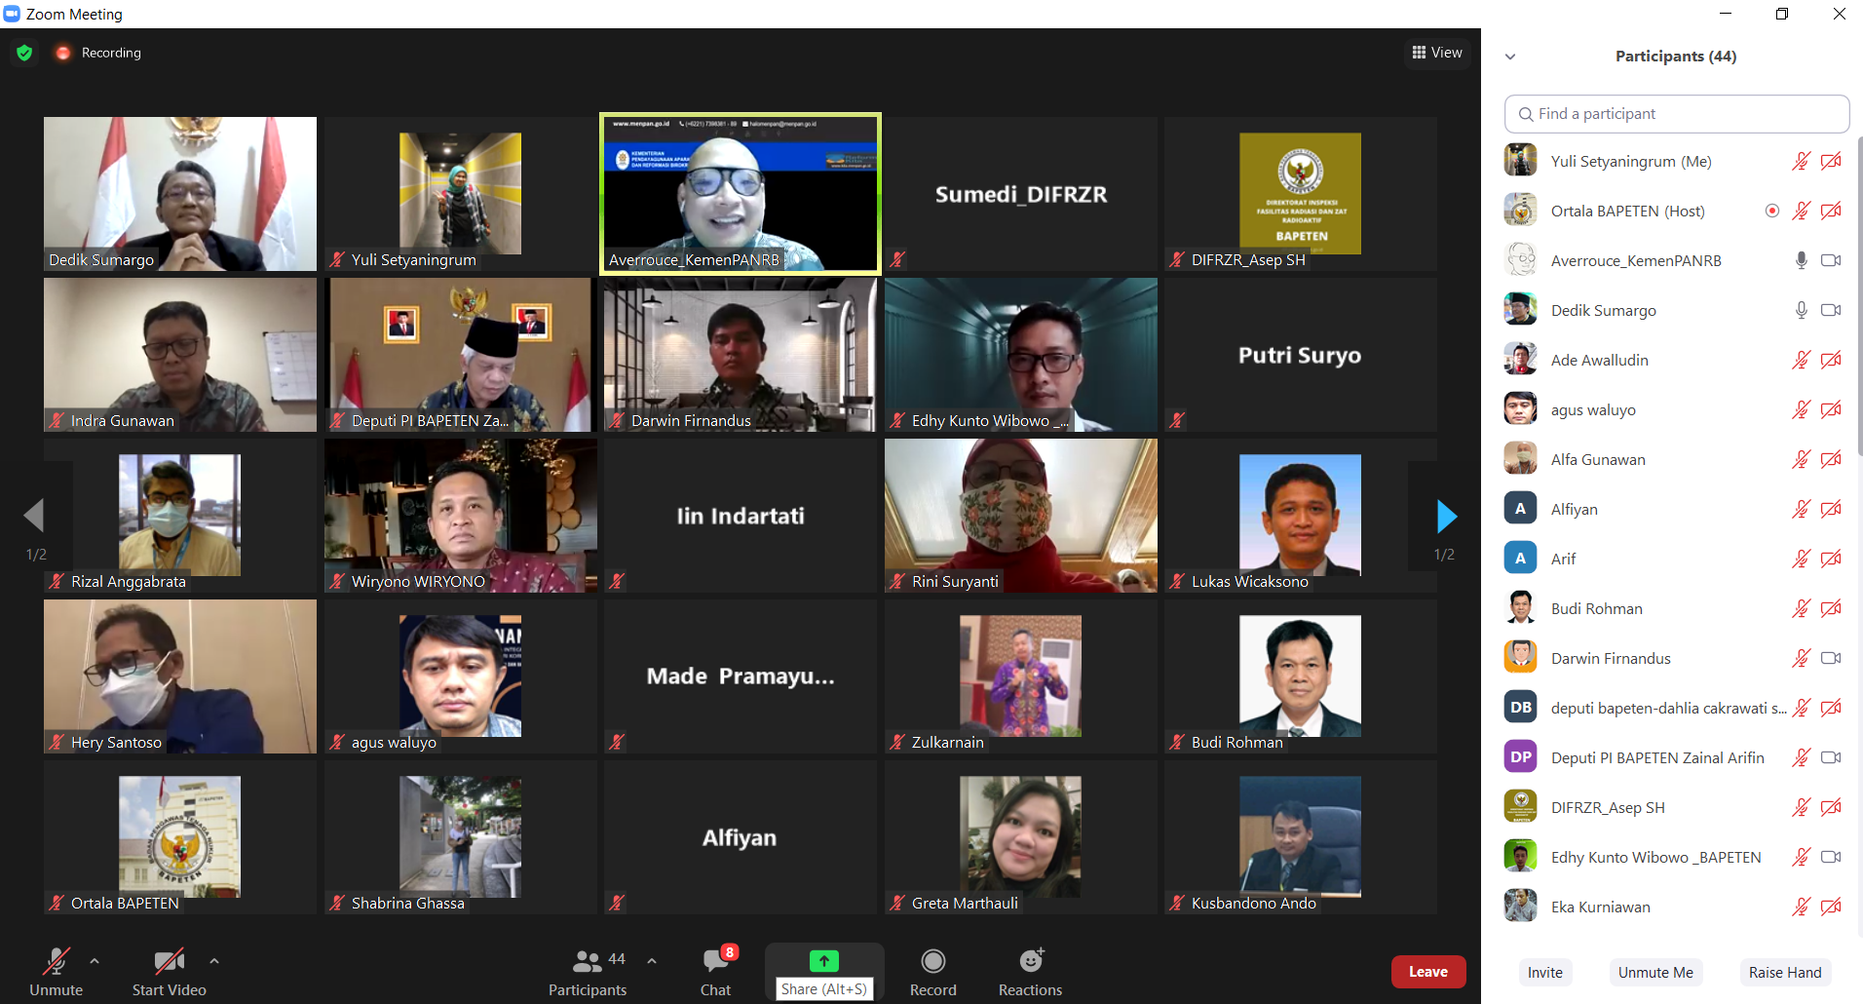Toggle Alfa Gunawan's muted microphone icon
1863x1004 pixels.
(1802, 459)
